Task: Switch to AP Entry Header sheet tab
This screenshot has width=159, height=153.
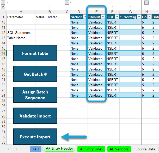Action: [x=59, y=149]
